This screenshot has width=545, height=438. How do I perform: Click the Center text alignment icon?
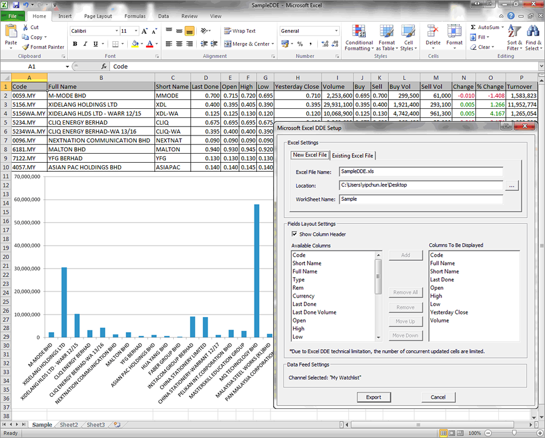(179, 44)
